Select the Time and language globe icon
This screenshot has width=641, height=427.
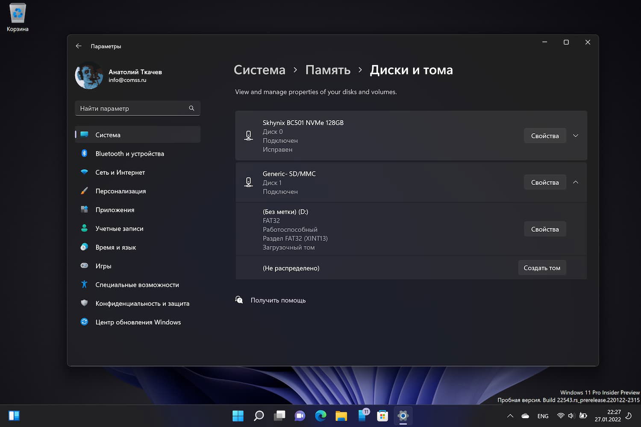[84, 247]
